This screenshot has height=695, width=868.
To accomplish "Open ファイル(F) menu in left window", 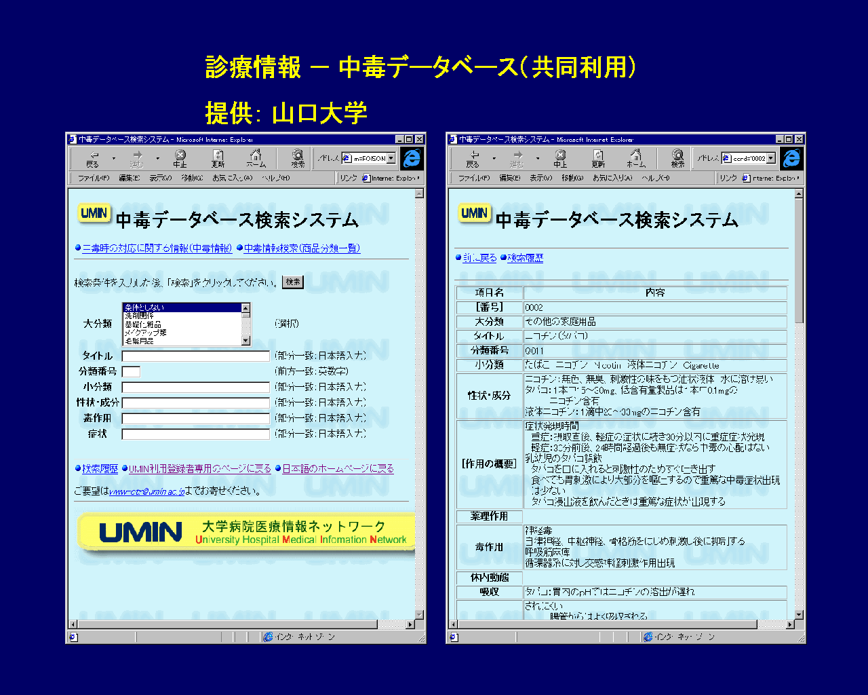I will pyautogui.click(x=93, y=178).
